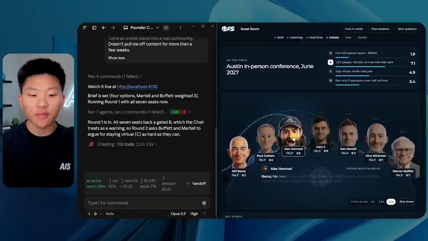This screenshot has height=241, width=428.
Task: Go to the Brief stage tab
Action: tap(279, 37)
